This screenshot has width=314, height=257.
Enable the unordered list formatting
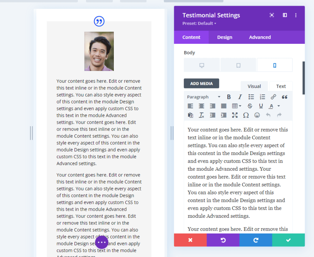pos(251,97)
